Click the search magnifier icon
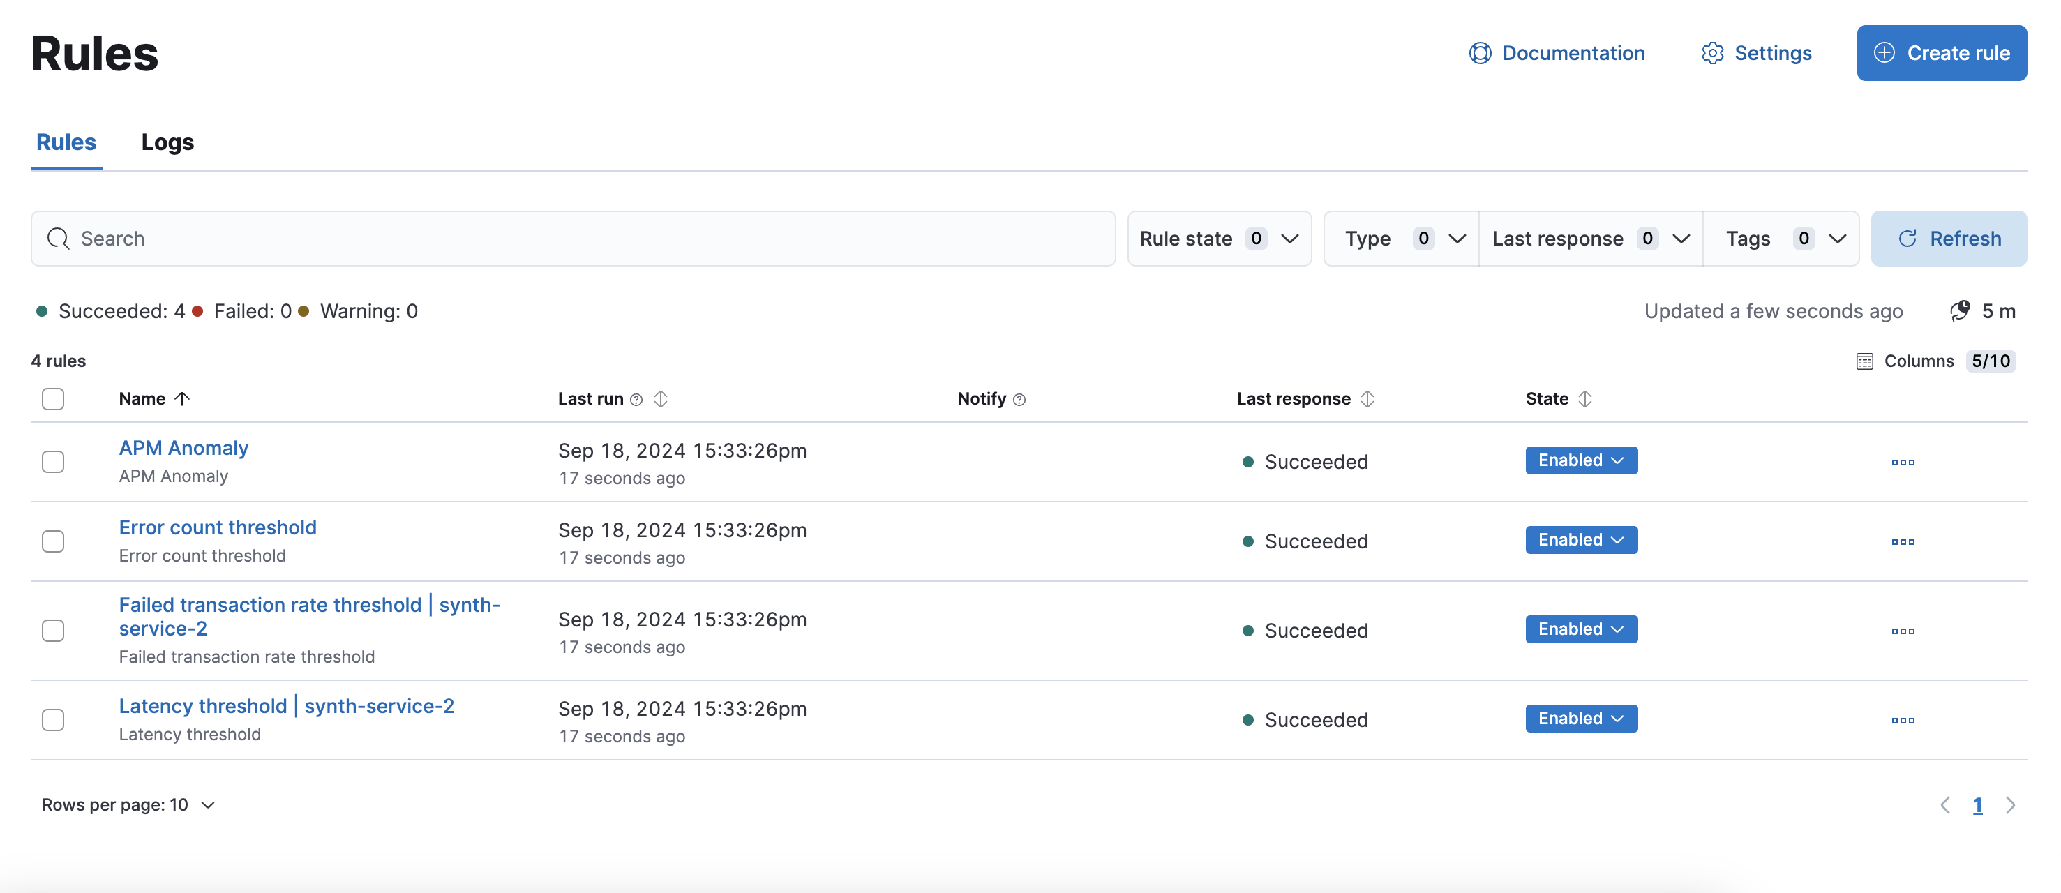Screen dimensions: 2061x893 pos(58,239)
